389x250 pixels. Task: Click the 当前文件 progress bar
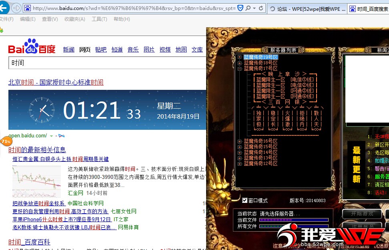tap(294, 220)
